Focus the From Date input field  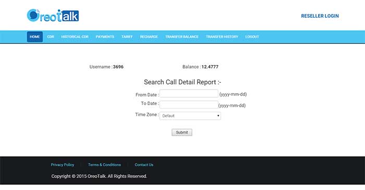click(x=189, y=94)
